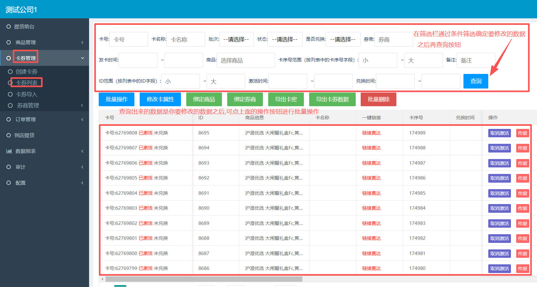This screenshot has width=537, height=287.
Task: Open the 是否兑换 dropdown selector
Action: tap(343, 39)
